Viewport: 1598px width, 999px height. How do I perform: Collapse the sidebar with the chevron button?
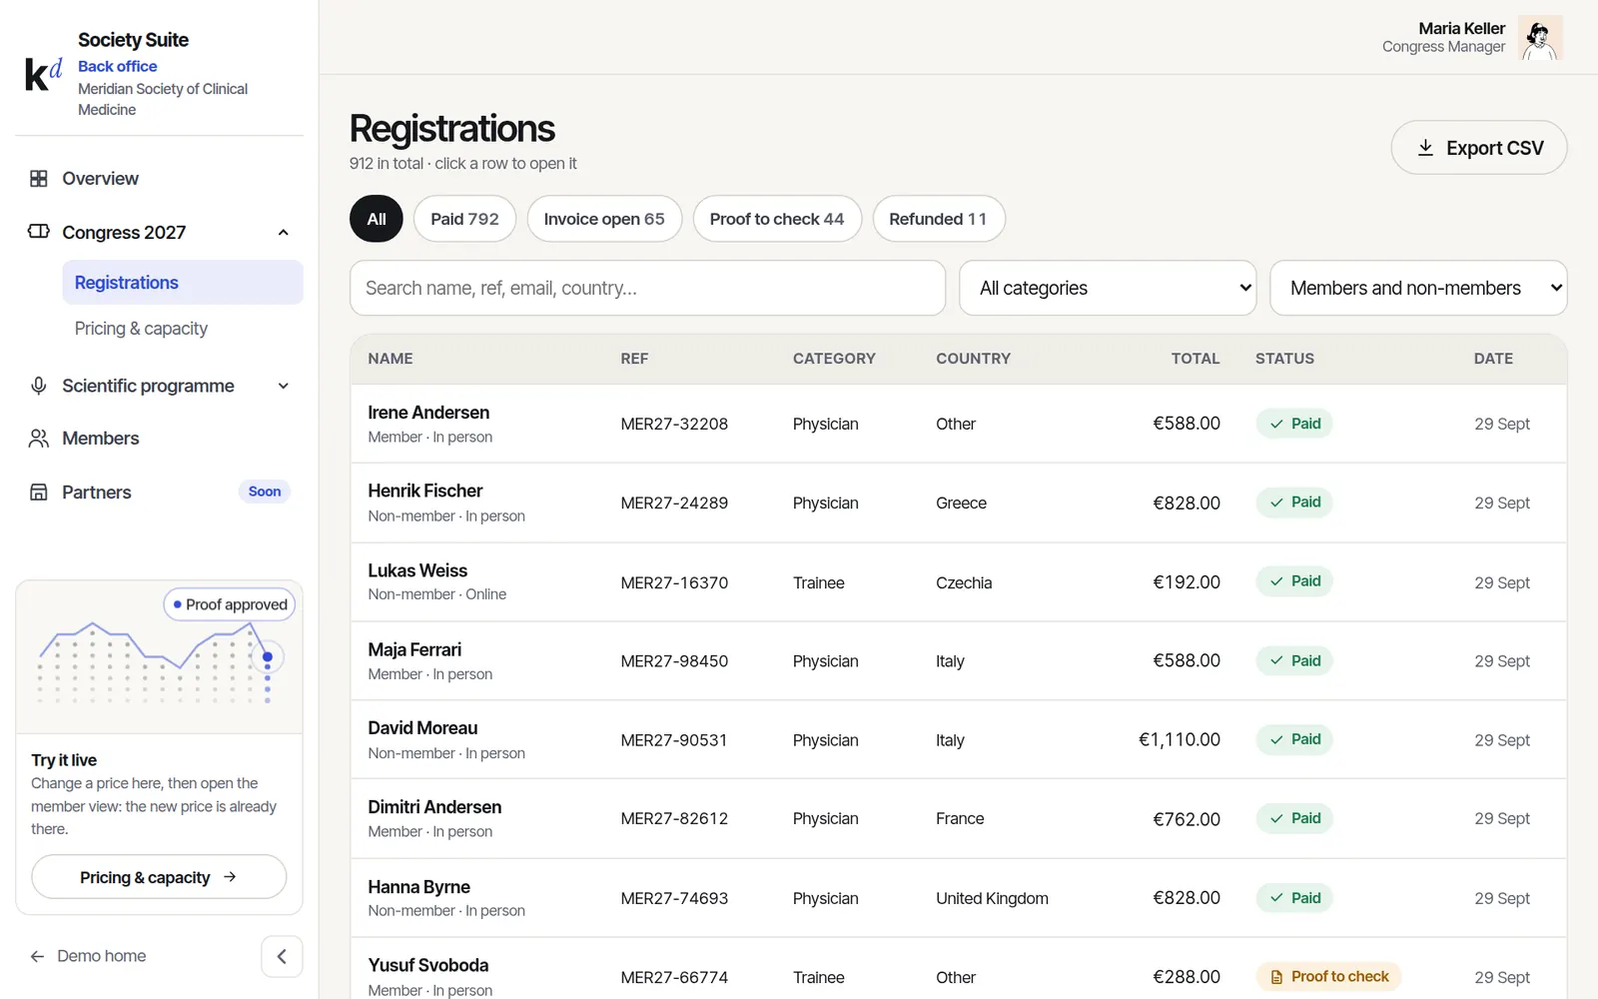[x=282, y=957]
